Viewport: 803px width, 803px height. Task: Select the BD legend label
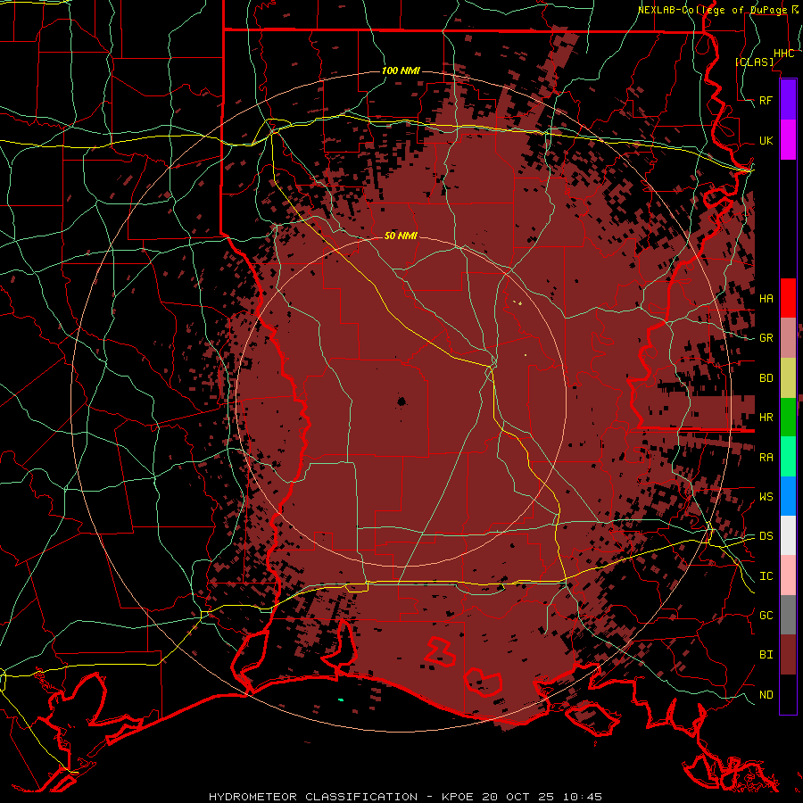click(766, 378)
